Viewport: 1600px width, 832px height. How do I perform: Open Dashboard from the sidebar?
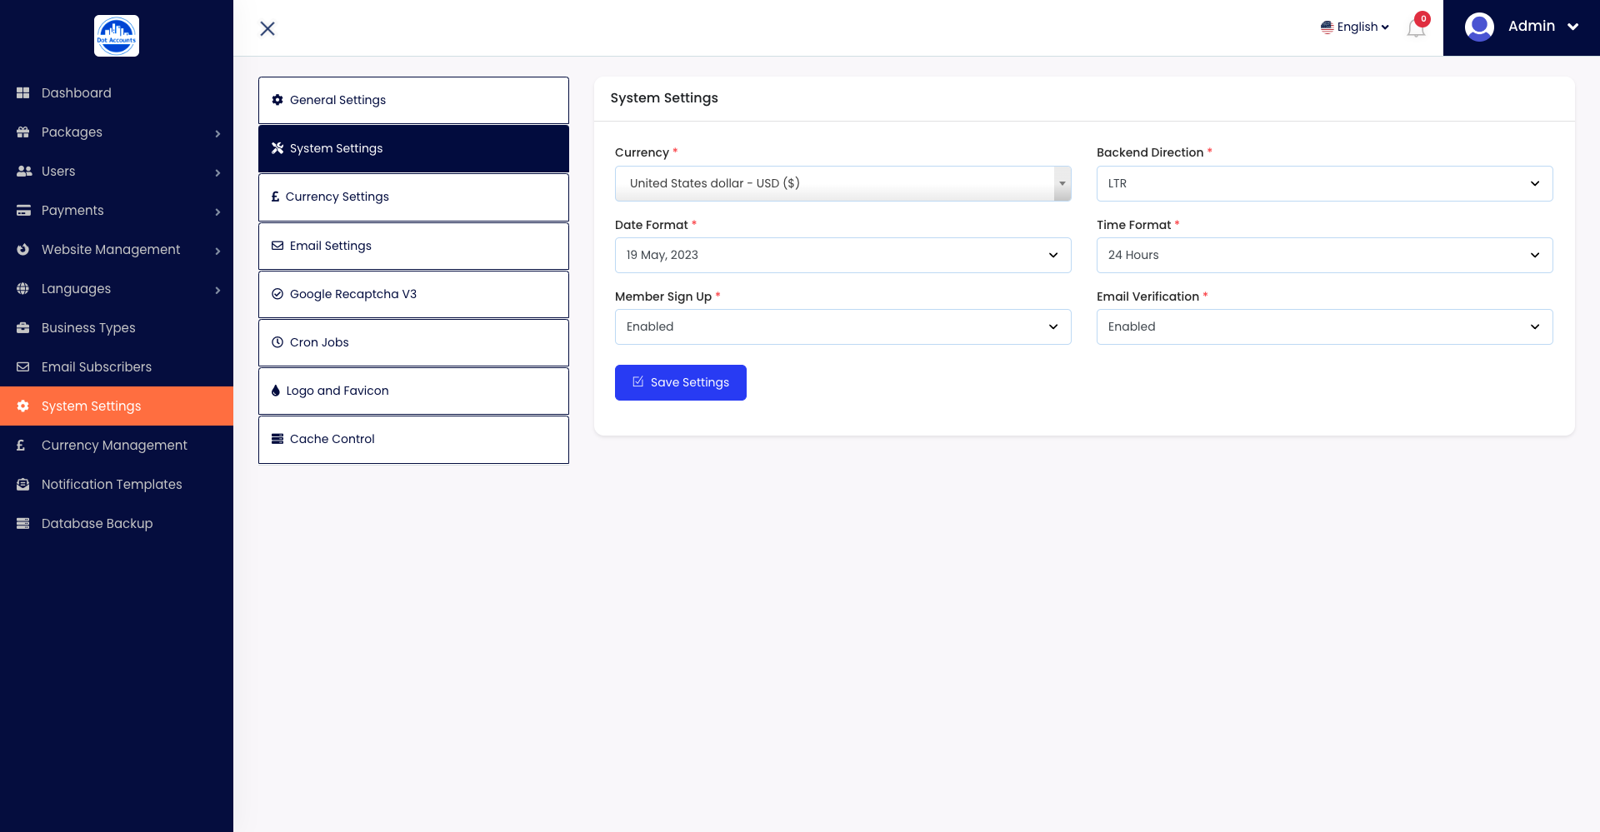point(76,92)
